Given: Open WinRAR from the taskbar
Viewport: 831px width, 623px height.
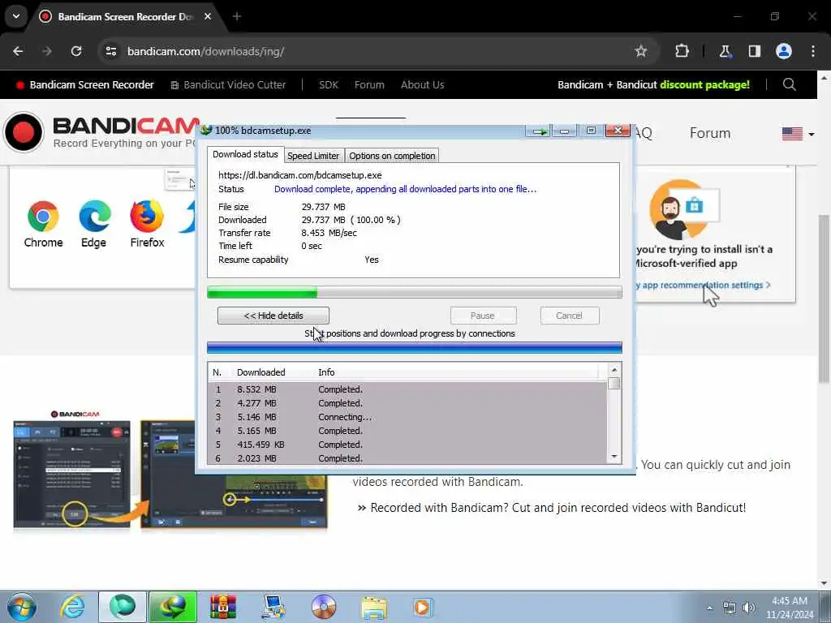Looking at the screenshot, I should (x=222, y=607).
